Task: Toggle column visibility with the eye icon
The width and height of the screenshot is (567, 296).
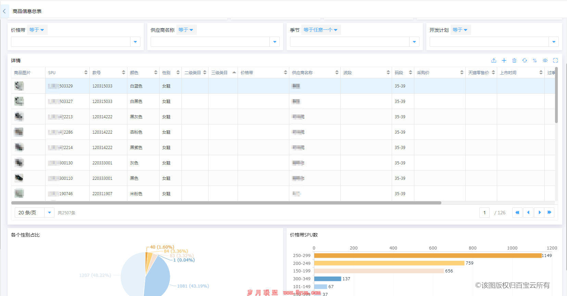Action: pos(545,60)
